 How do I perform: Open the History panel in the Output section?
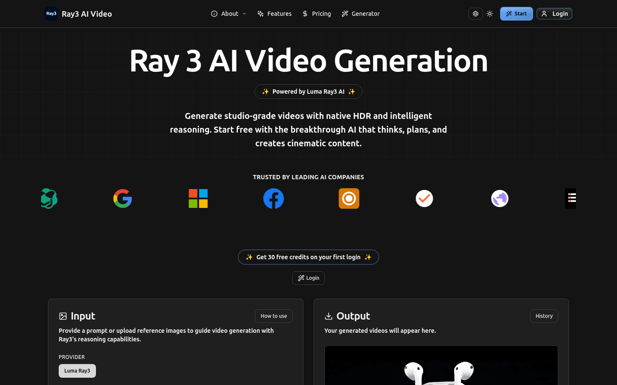[544, 316]
